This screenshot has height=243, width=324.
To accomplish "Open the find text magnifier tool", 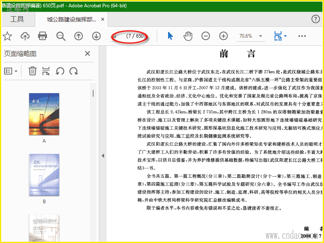I will [61, 36].
